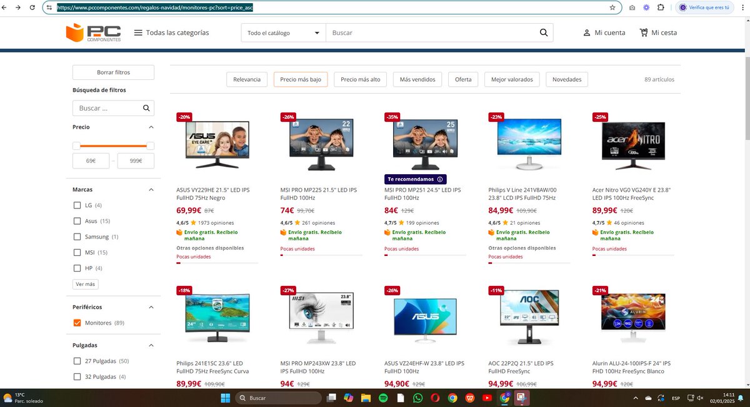750x407 pixels.
Task: Show hidden system tray icons
Action: 636,398
